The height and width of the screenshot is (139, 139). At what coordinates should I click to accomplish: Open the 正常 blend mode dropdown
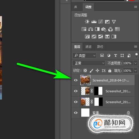pyautogui.click(x=89, y=63)
